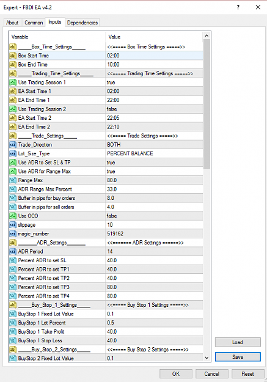267x382 pixels.
Task: Click the Reset button
Action: click(247, 373)
